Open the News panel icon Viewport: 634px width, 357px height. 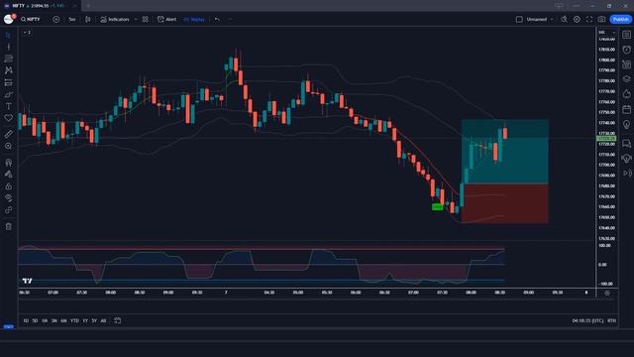626,63
